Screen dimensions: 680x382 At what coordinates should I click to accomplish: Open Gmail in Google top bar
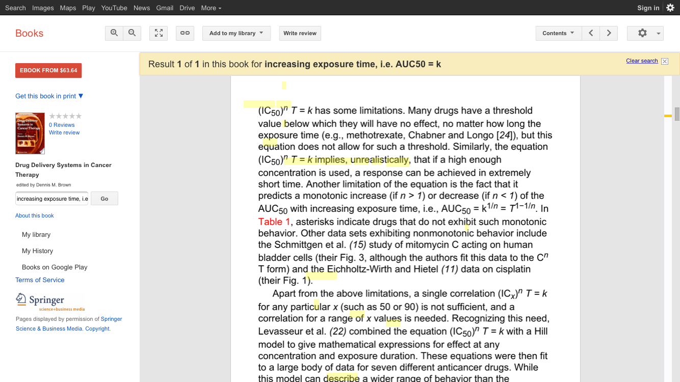click(165, 8)
